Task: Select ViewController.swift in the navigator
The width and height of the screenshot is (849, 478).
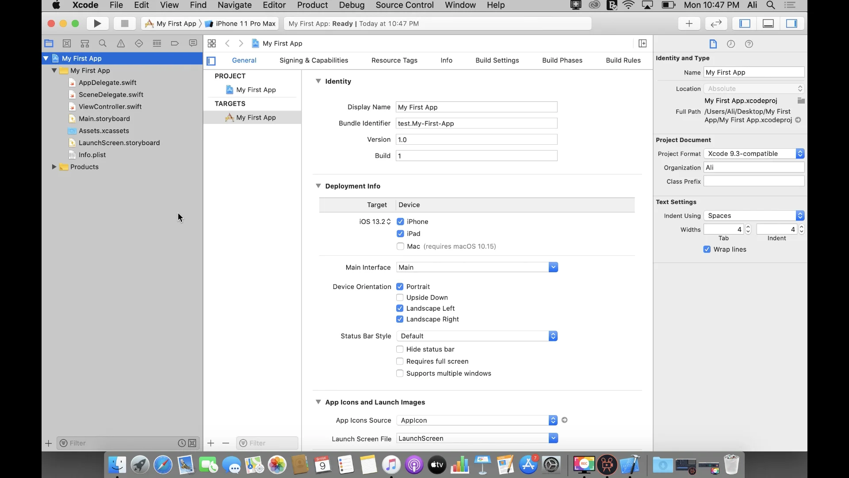Action: point(110,107)
